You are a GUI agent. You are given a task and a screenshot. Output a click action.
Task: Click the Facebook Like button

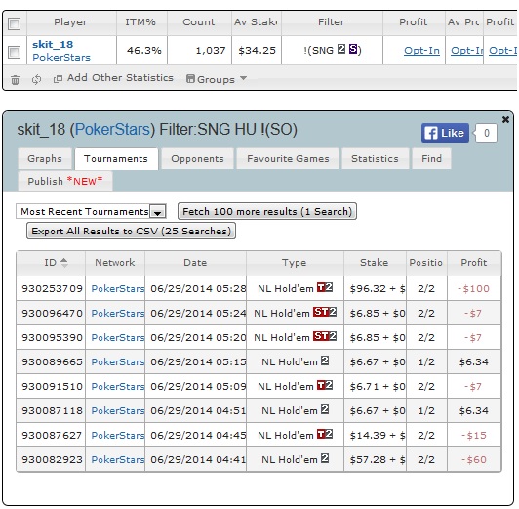point(445,133)
